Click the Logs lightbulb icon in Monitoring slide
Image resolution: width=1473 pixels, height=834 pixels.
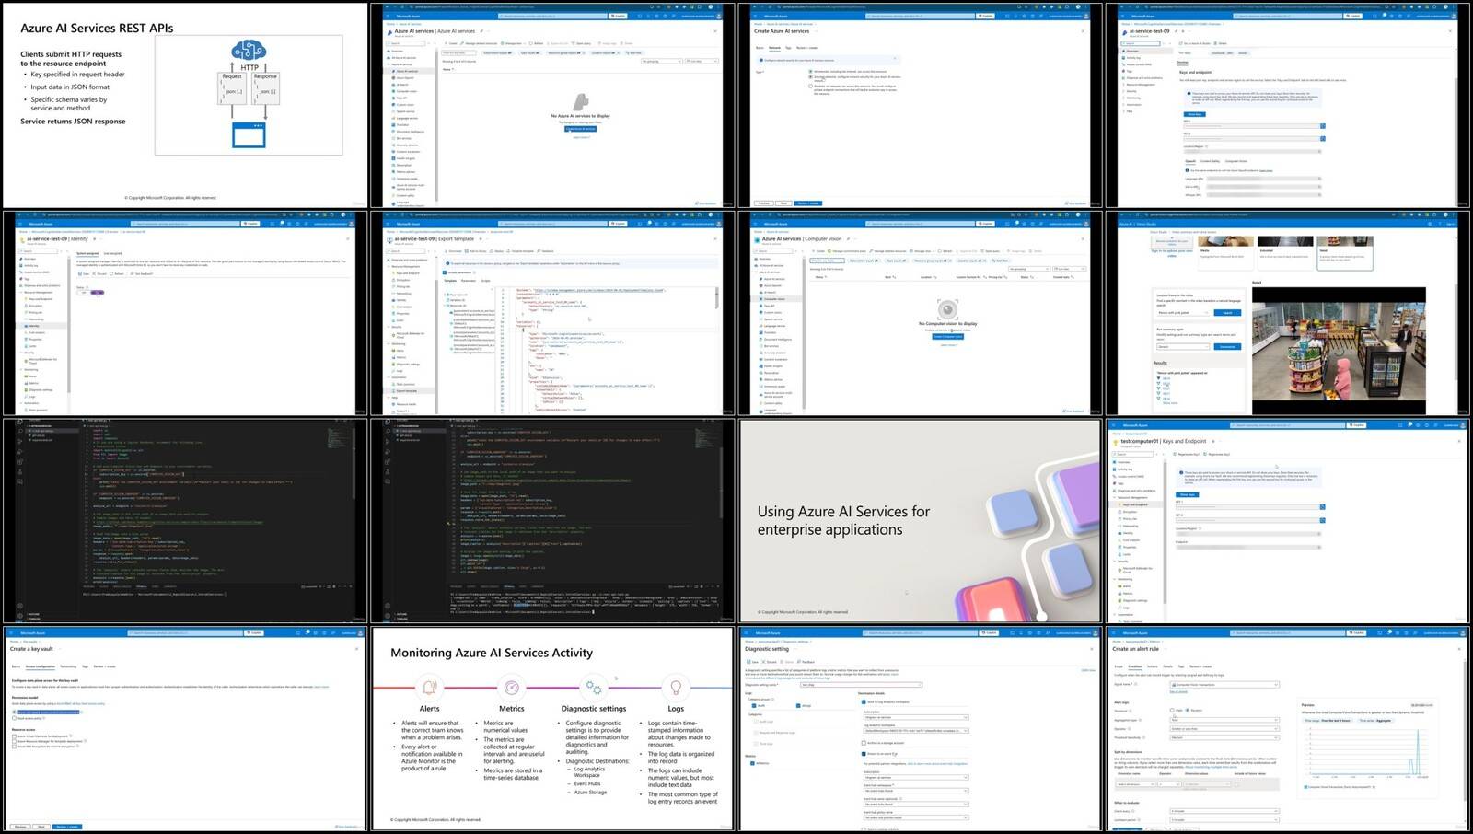pyautogui.click(x=676, y=688)
